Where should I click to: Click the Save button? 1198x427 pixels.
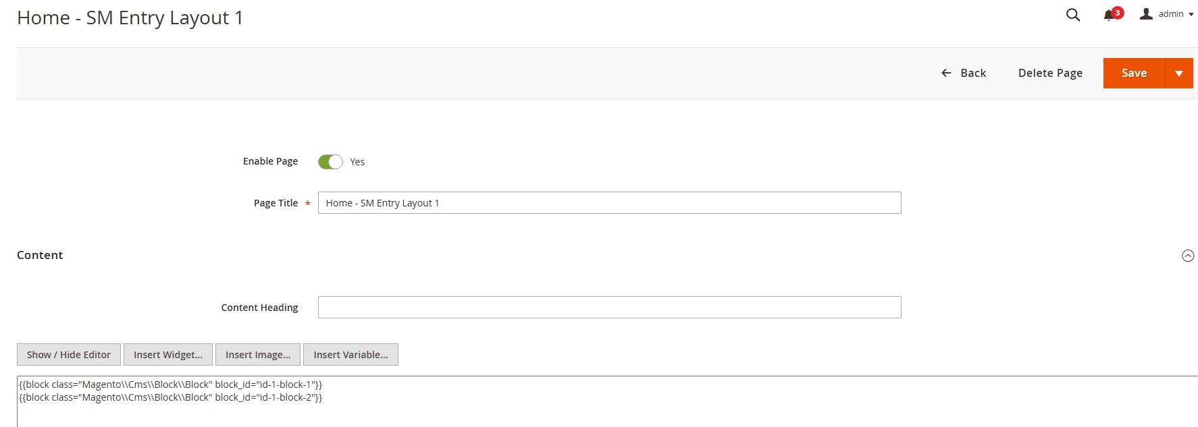[1134, 74]
